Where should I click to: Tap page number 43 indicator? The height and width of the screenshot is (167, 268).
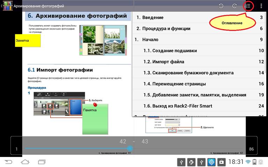click(144, 142)
